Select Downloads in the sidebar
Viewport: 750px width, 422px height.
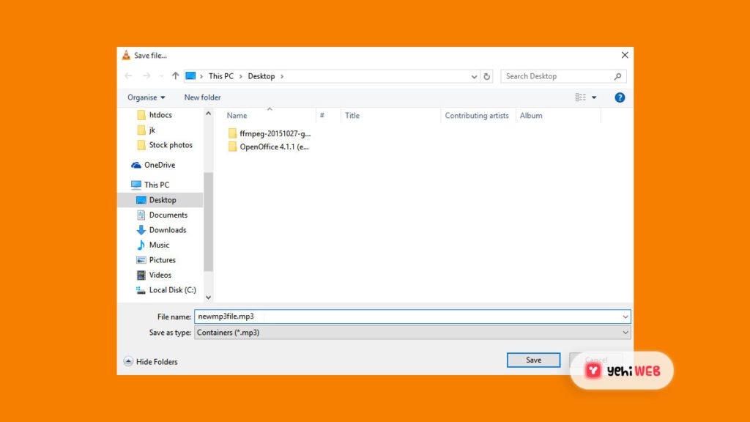pyautogui.click(x=167, y=230)
